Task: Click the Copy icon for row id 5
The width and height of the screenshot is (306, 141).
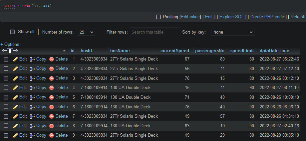Action: point(32,97)
